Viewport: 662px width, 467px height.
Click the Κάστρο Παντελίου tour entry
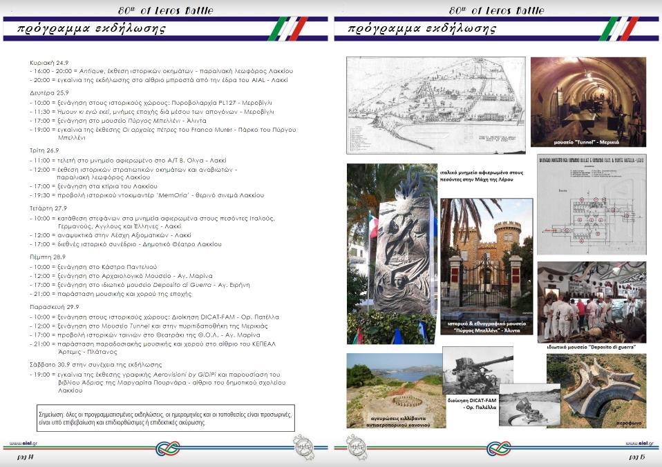93,267
